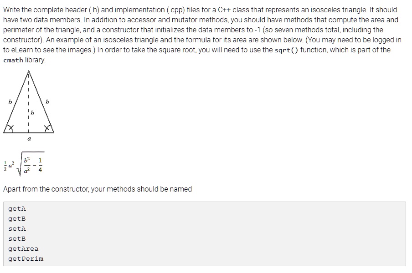The image size is (412, 273).
Task: Click the setB line in the code block
Action: tap(17, 238)
